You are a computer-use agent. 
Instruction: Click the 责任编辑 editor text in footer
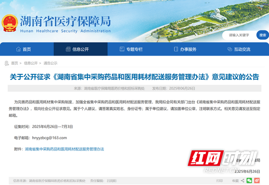(x=103, y=181)
